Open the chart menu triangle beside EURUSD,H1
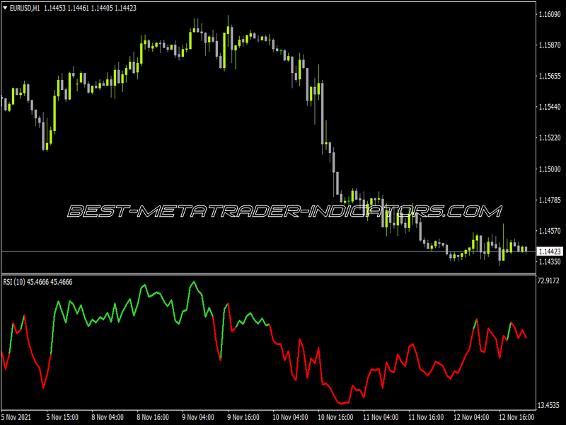566x425 pixels. click(6, 8)
